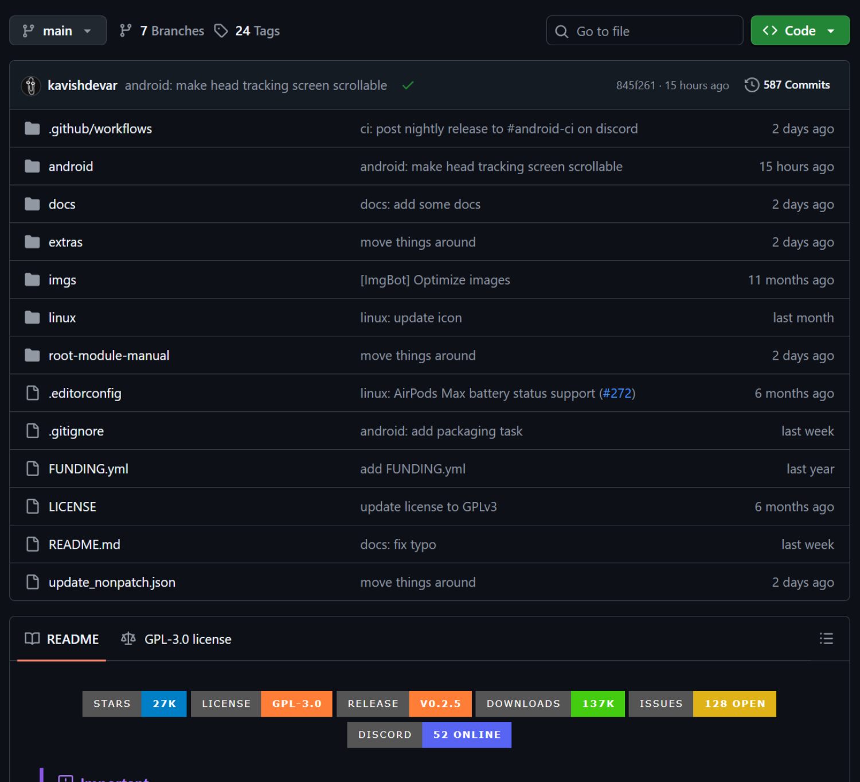Open pull request #272 link
This screenshot has width=860, height=782.
tap(617, 394)
